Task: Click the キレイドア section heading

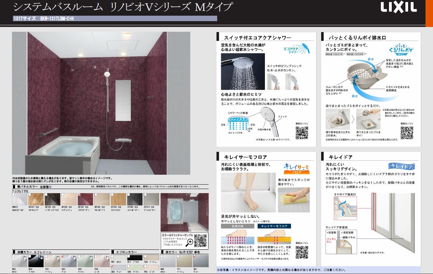Action: [340, 157]
